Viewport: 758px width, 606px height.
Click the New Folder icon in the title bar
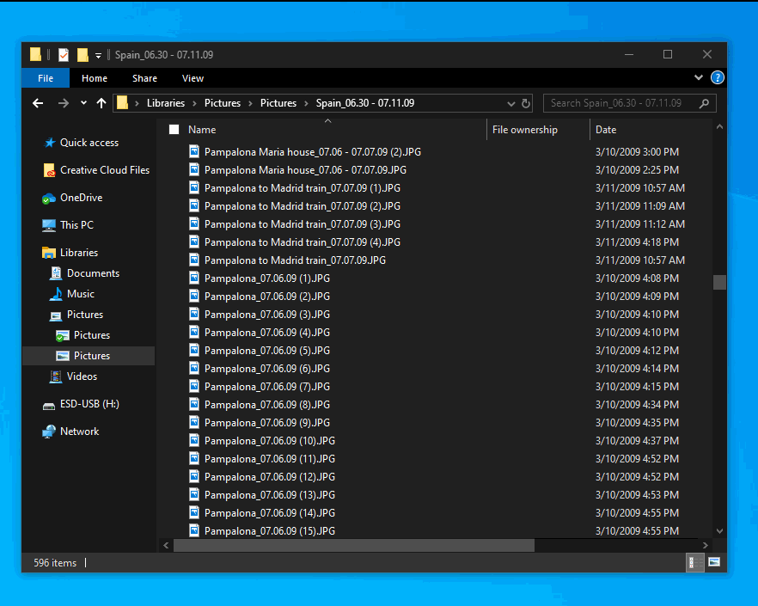point(82,54)
